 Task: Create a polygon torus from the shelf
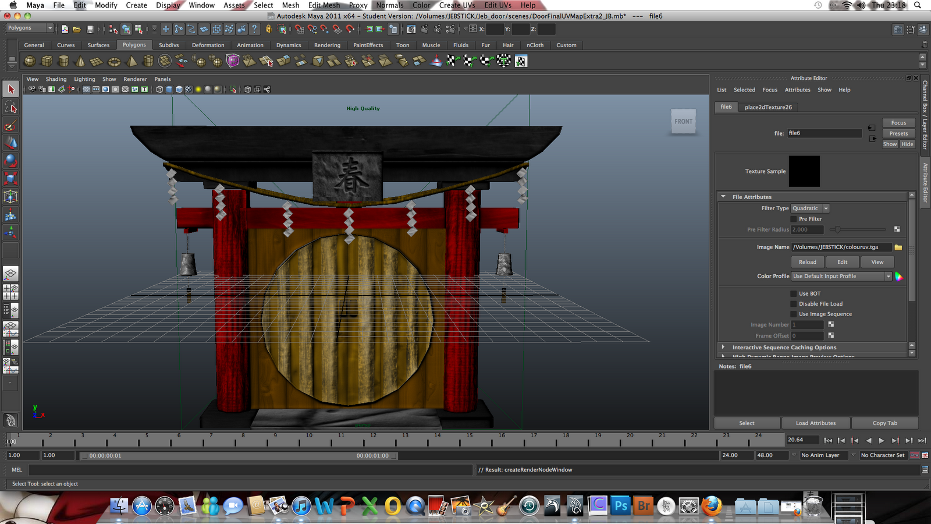click(114, 61)
